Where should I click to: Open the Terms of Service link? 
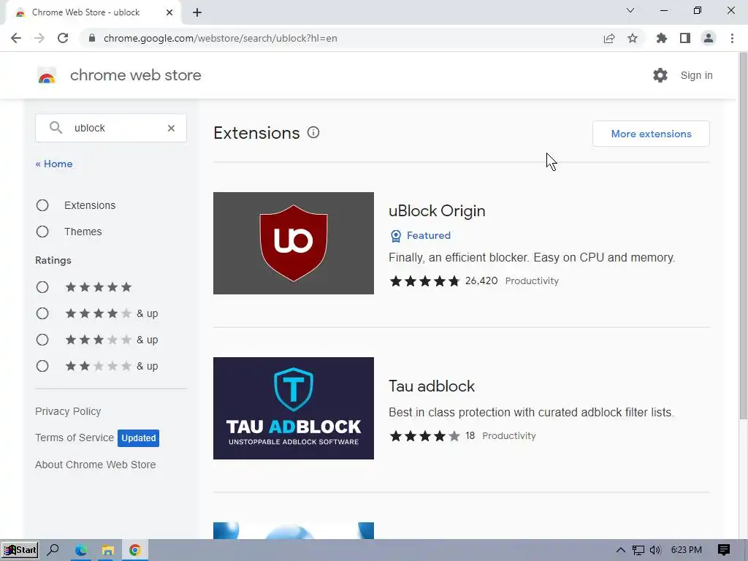(75, 438)
